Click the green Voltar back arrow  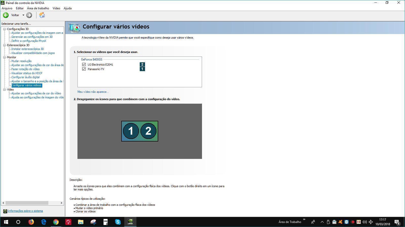click(x=6, y=15)
